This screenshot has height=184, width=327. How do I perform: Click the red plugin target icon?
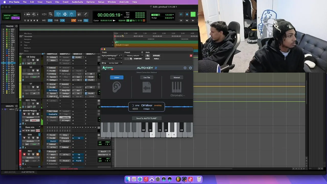pos(191,55)
